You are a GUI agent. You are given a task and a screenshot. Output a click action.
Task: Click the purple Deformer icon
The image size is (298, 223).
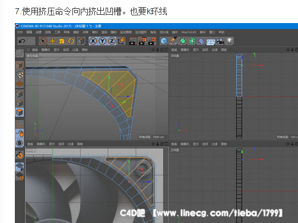pos(201,41)
